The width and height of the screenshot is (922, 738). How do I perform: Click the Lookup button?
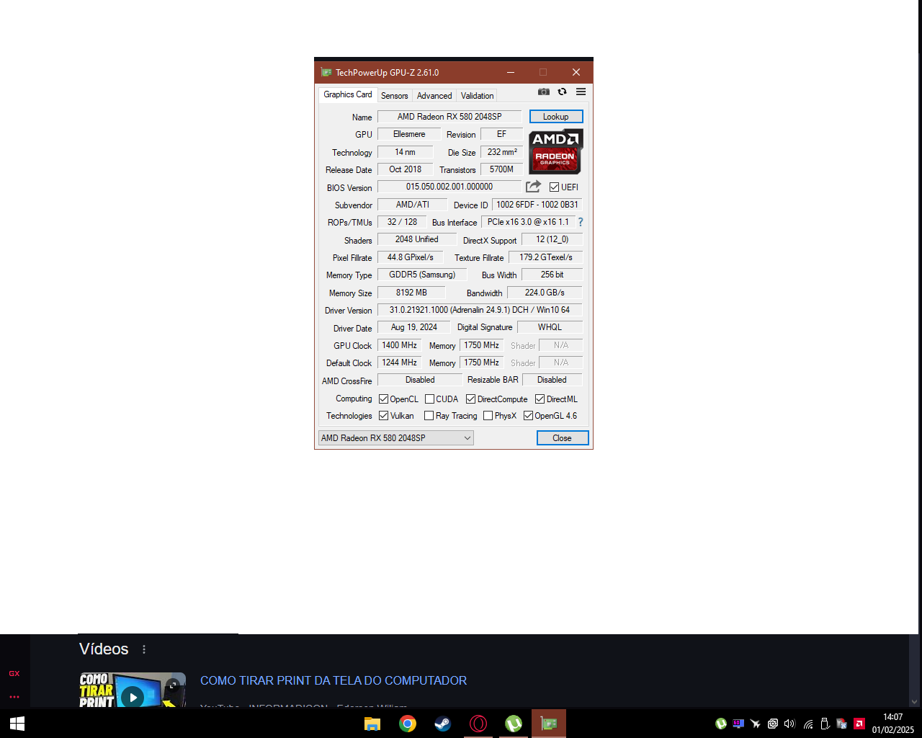pyautogui.click(x=556, y=117)
